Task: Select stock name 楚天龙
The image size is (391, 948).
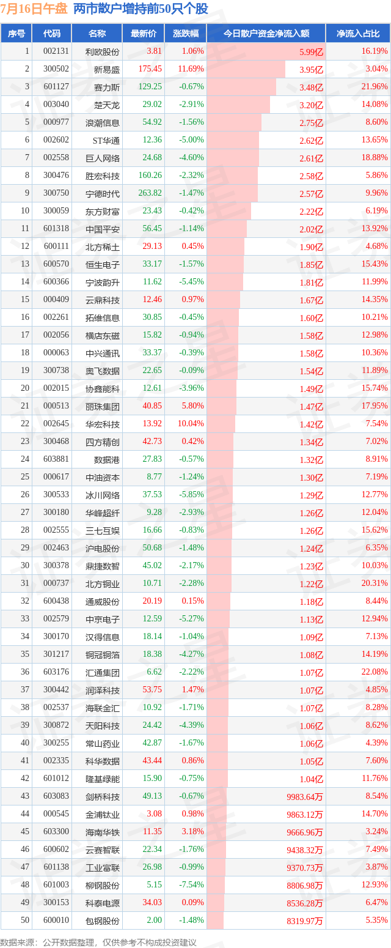Action: (x=107, y=105)
